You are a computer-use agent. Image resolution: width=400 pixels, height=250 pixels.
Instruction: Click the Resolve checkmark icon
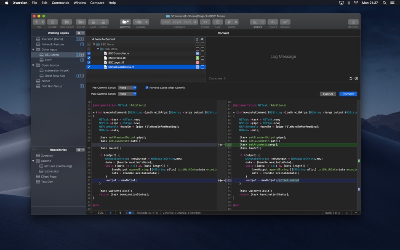(285, 22)
